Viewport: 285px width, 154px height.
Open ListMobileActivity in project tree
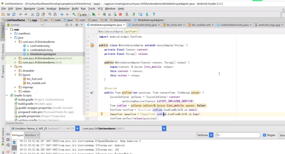[x=41, y=50]
